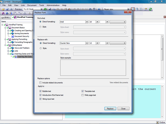This screenshot has width=166, height=124.
Task: Click the Name column header
Action: (x=17, y=21)
